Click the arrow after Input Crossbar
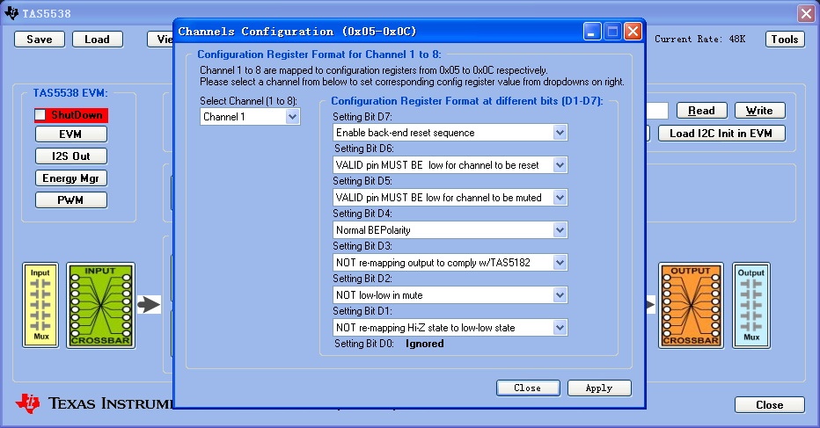Screen dimensions: 820x428 coord(149,304)
